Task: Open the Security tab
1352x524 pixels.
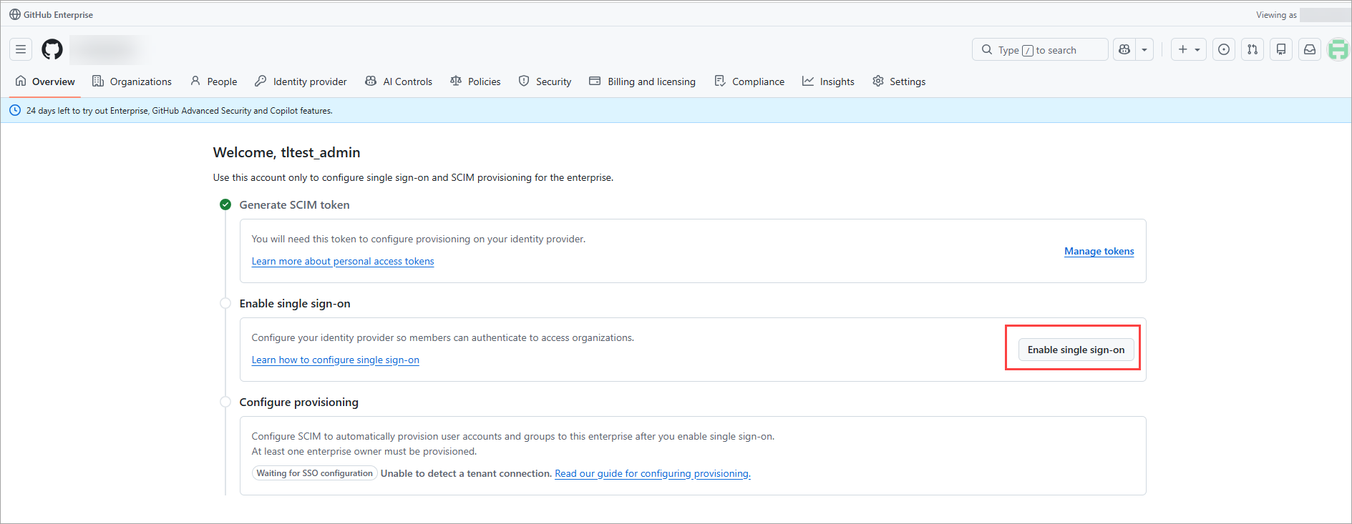Action: pos(545,81)
